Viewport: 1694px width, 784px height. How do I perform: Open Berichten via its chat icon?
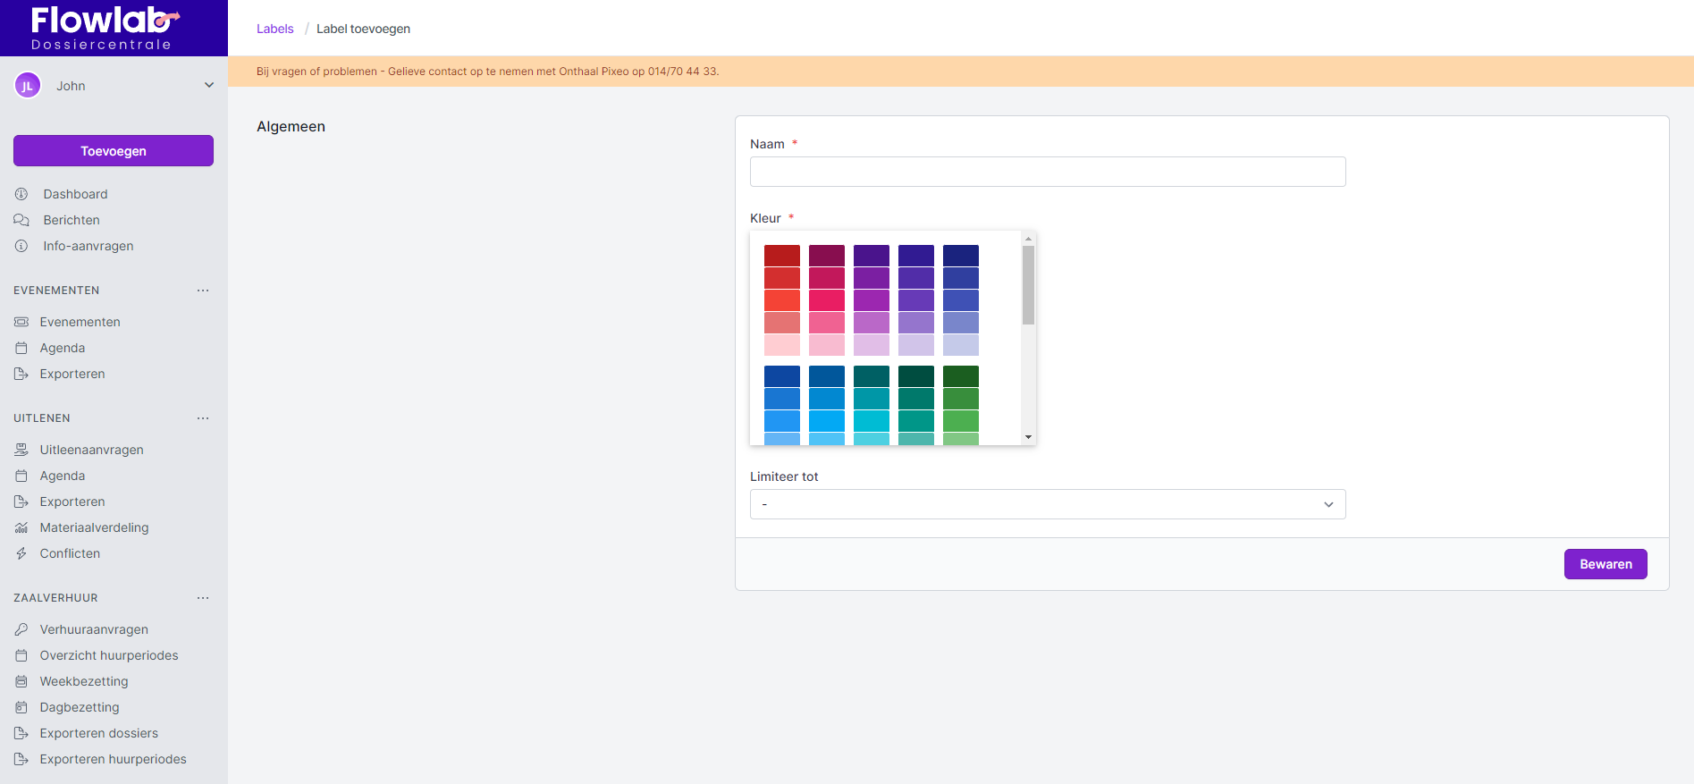[21, 220]
